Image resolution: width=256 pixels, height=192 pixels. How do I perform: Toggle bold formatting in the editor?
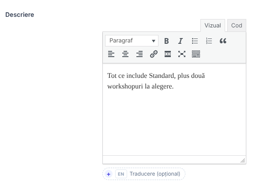[166, 41]
